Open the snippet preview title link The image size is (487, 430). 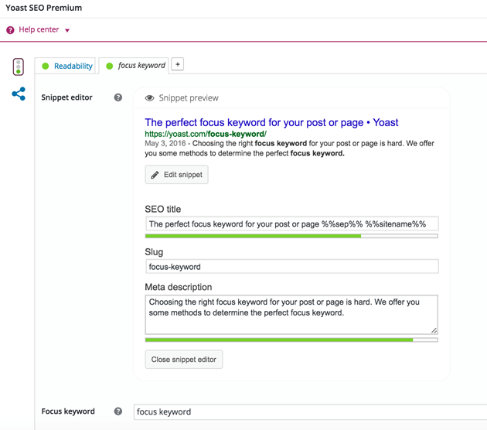[x=271, y=122]
